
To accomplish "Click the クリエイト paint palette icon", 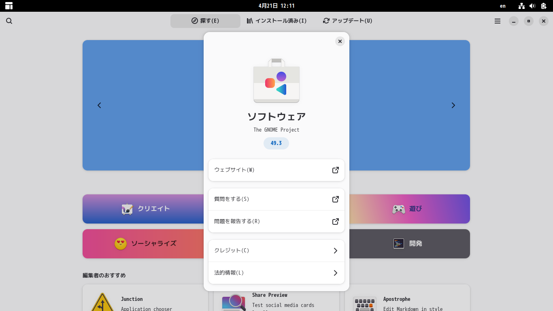I will tap(127, 209).
